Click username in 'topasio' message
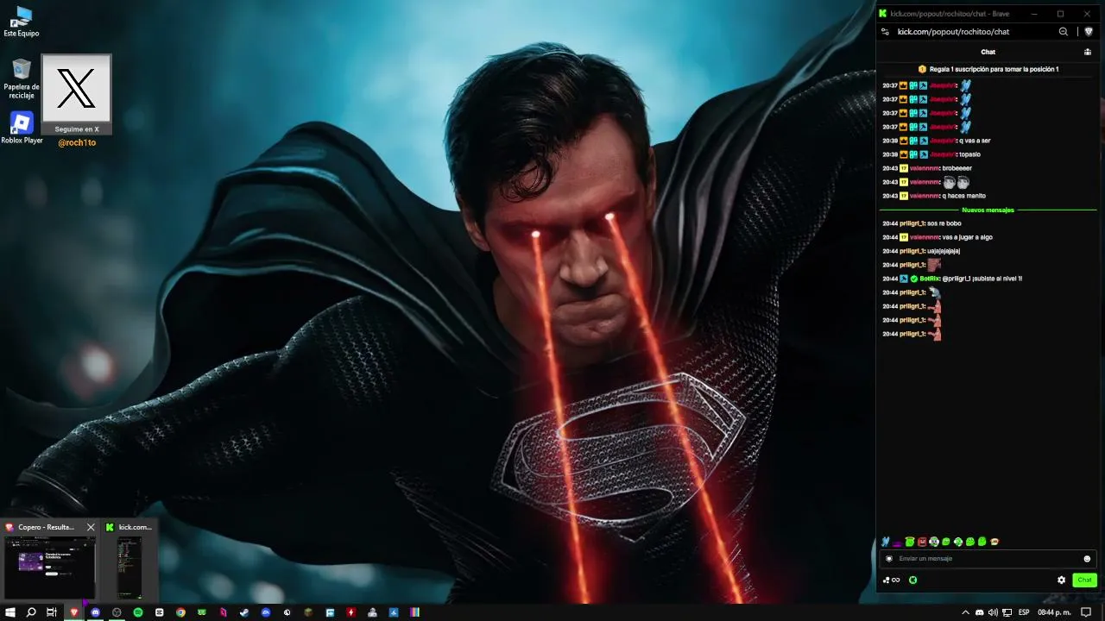This screenshot has height=621, width=1105. coord(943,154)
